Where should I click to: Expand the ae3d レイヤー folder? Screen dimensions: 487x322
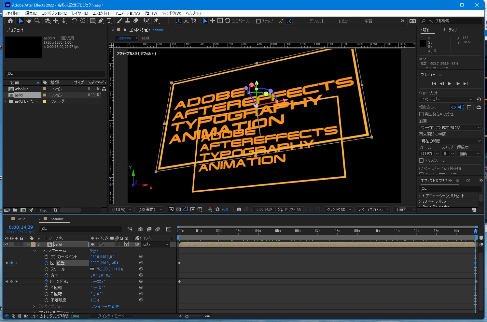5,101
